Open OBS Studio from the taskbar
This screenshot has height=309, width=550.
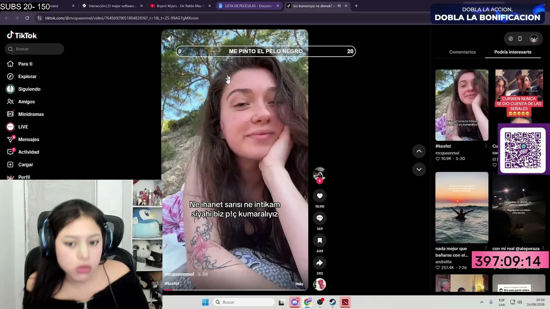point(320,302)
